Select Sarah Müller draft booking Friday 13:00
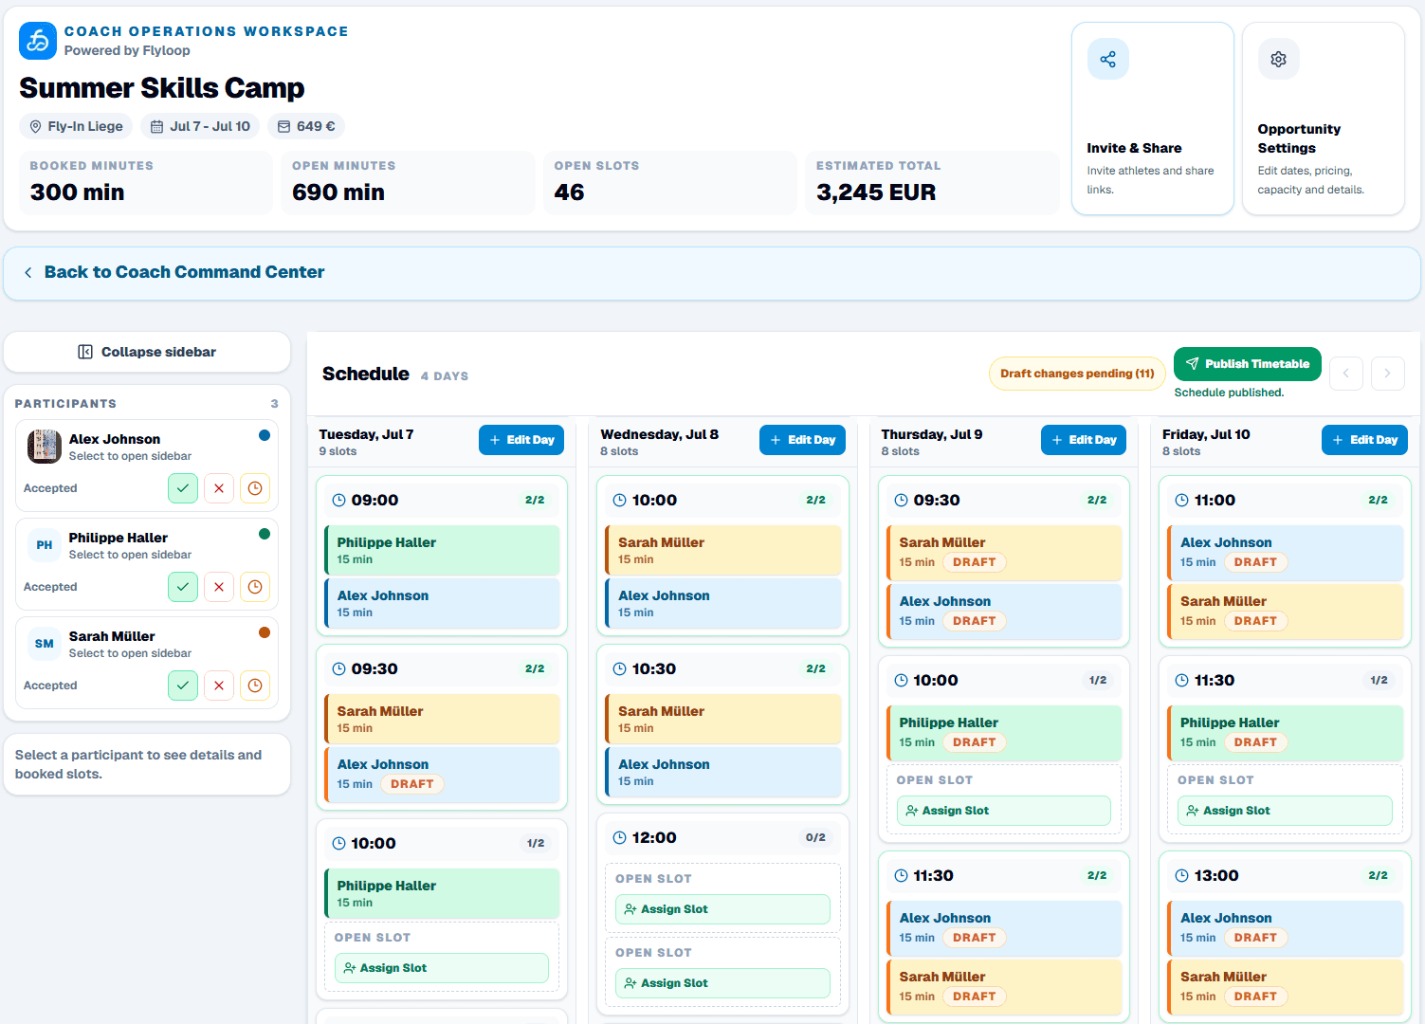The height and width of the screenshot is (1024, 1425). [1285, 987]
